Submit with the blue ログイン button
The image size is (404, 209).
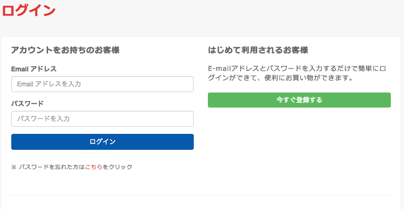pos(102,141)
